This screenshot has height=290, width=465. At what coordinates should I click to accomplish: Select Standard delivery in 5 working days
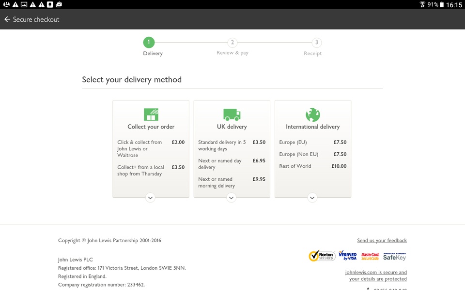(222, 145)
